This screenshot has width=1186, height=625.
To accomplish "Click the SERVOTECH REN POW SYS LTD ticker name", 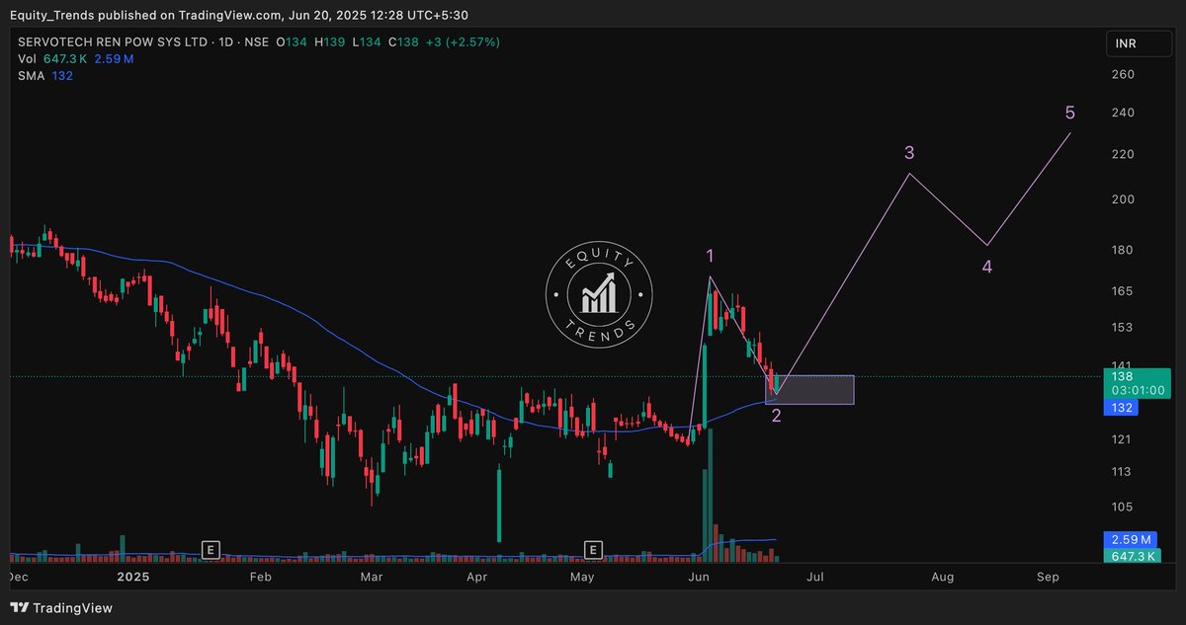I will coord(109,42).
